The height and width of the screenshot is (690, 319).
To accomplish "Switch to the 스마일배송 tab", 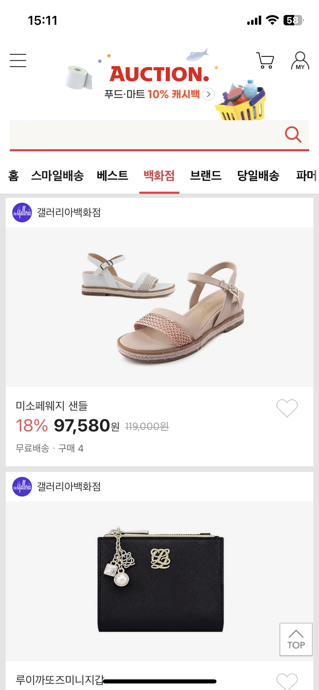I will tap(58, 175).
